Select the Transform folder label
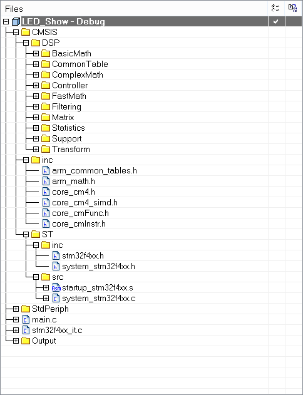 71,149
